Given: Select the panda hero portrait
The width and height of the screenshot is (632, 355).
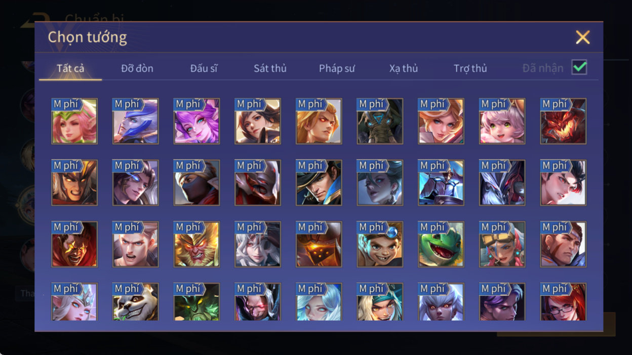Looking at the screenshot, I should (x=136, y=302).
